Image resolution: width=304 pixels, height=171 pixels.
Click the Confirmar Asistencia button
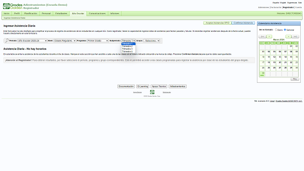click(x=243, y=23)
